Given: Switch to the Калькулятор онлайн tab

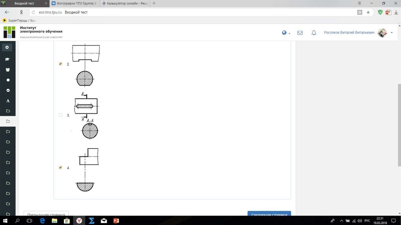Looking at the screenshot, I should click(x=125, y=3).
